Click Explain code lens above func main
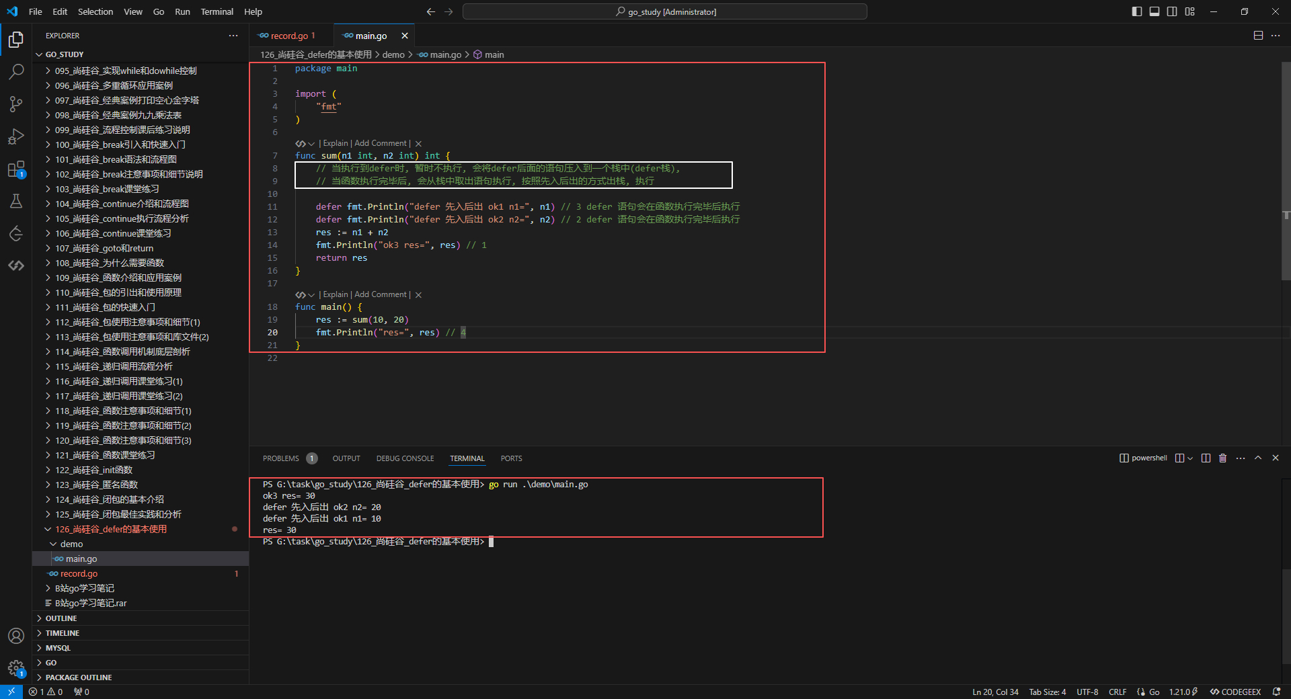Viewport: 1291px width, 699px height. (x=336, y=294)
